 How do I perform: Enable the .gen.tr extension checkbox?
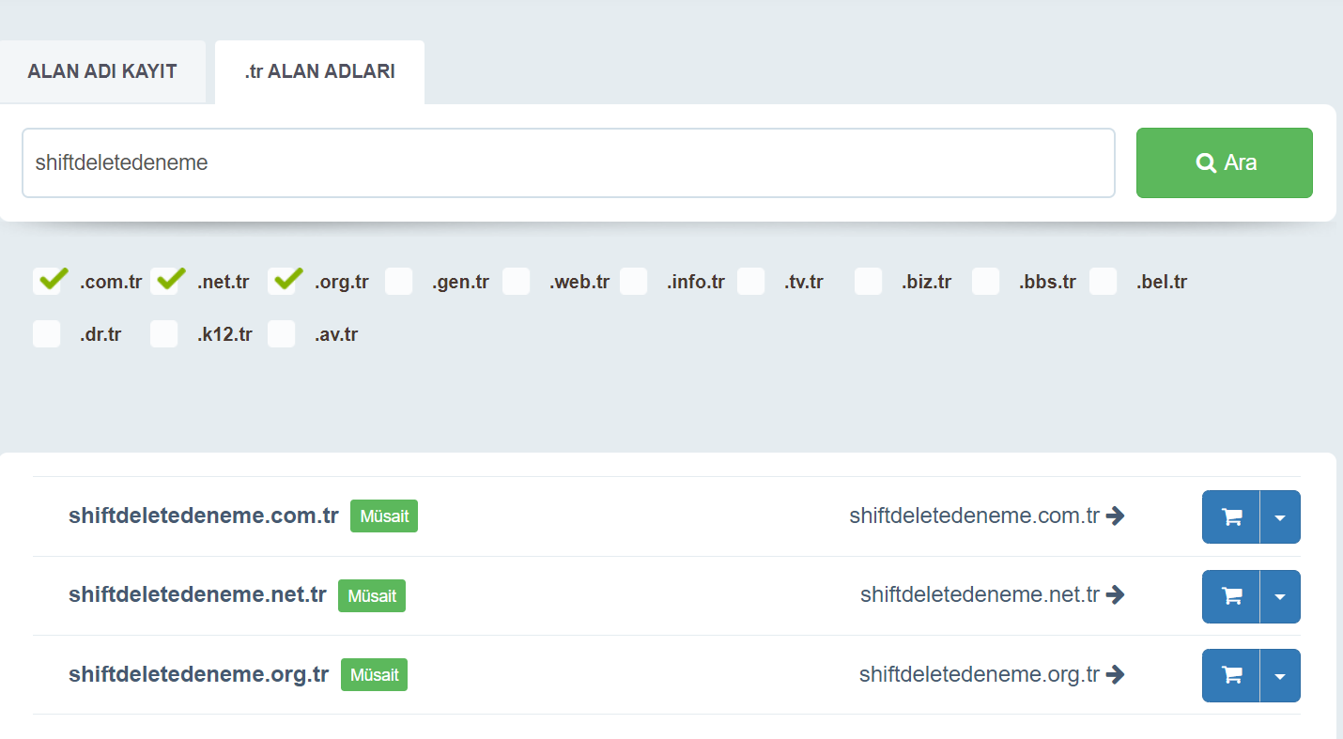pos(399,282)
